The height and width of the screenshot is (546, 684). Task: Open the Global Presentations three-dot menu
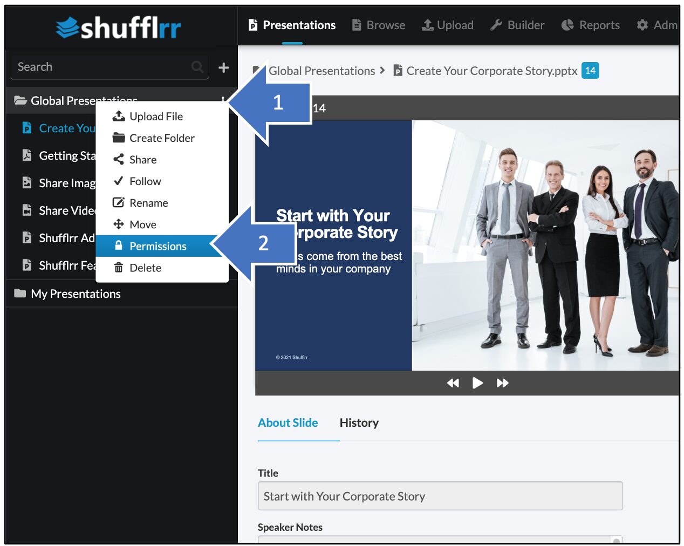point(223,100)
